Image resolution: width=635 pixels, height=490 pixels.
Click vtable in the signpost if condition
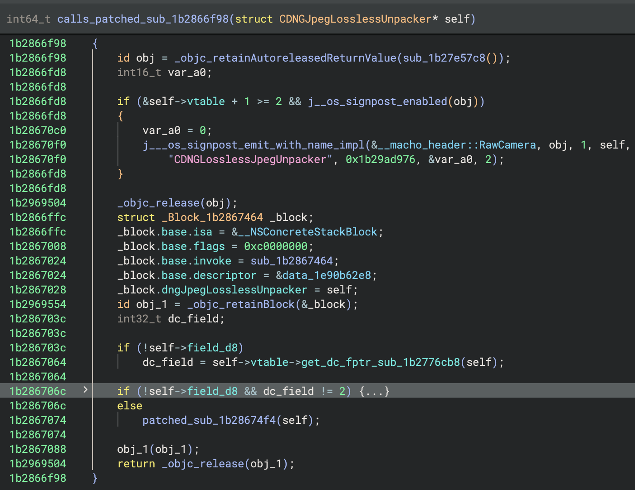click(206, 101)
